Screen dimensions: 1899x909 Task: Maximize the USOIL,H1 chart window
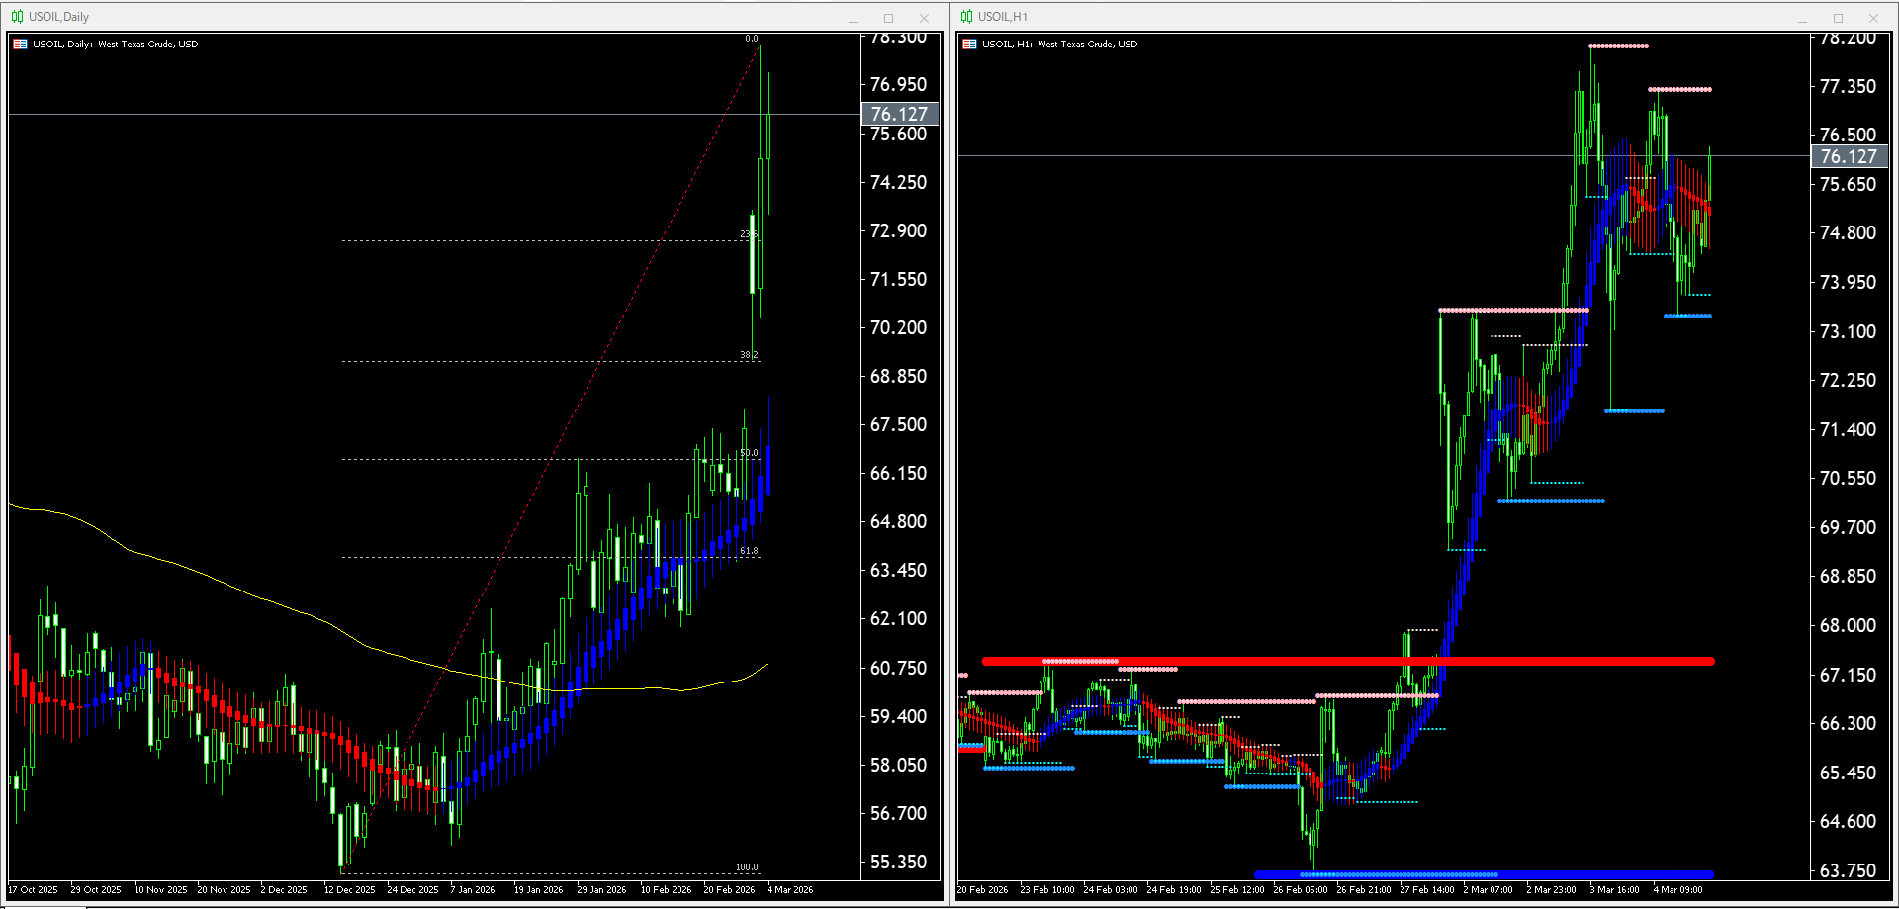pos(1838,18)
